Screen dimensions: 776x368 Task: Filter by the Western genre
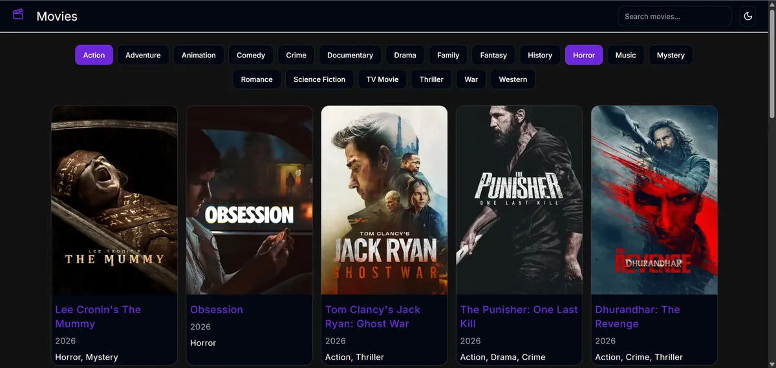point(513,79)
